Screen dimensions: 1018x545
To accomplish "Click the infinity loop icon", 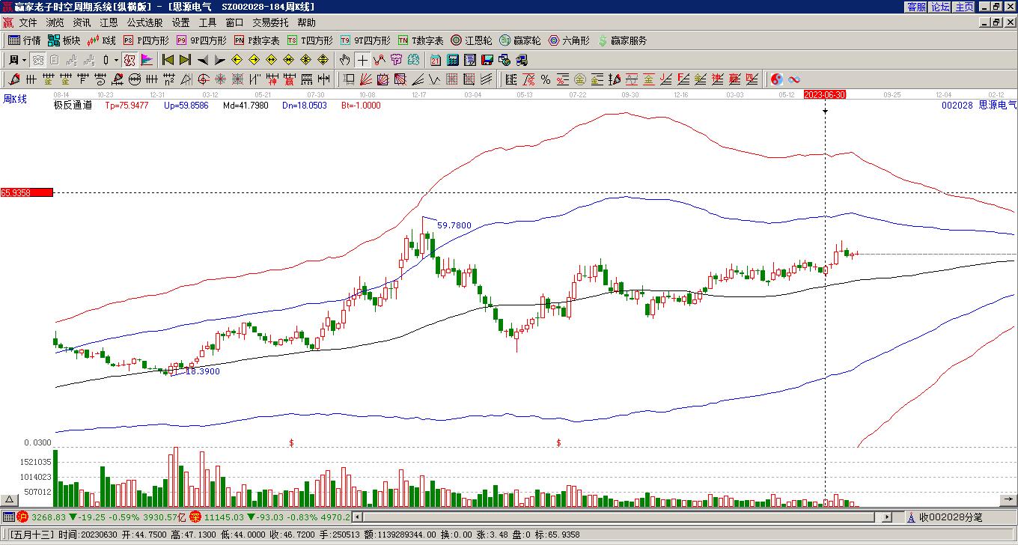I will point(794,79).
